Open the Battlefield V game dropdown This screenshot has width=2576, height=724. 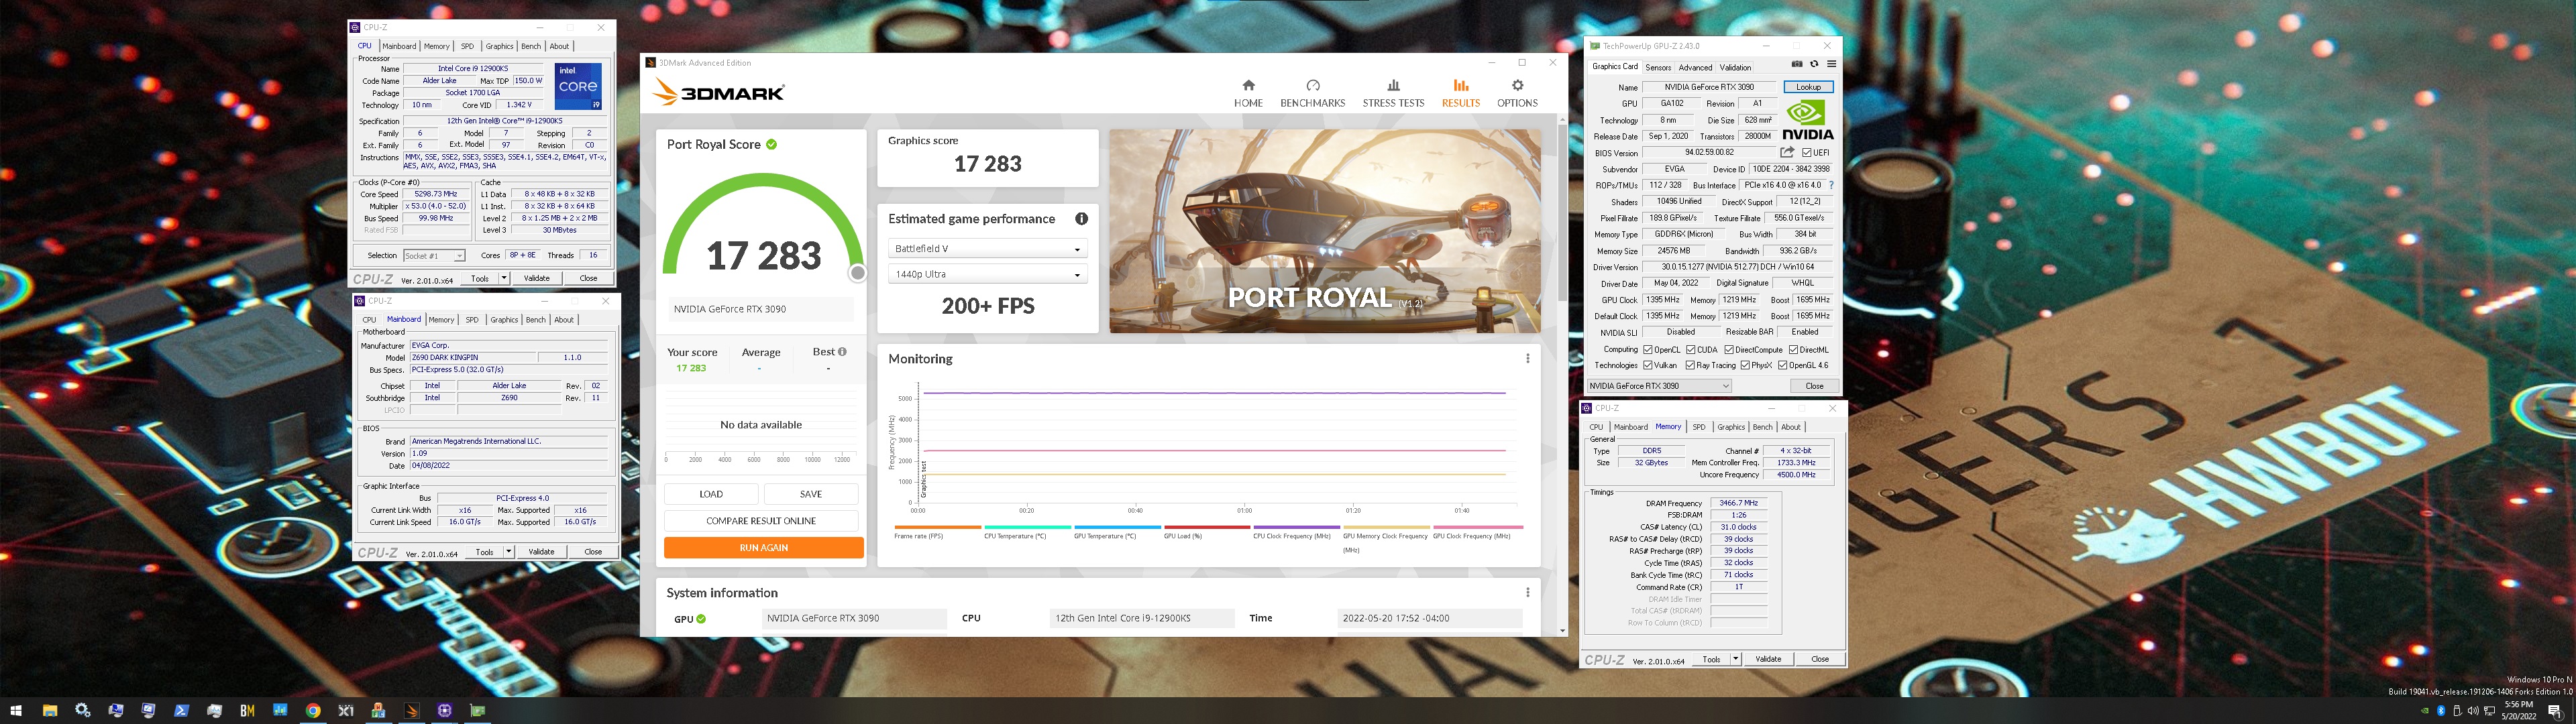pos(987,248)
